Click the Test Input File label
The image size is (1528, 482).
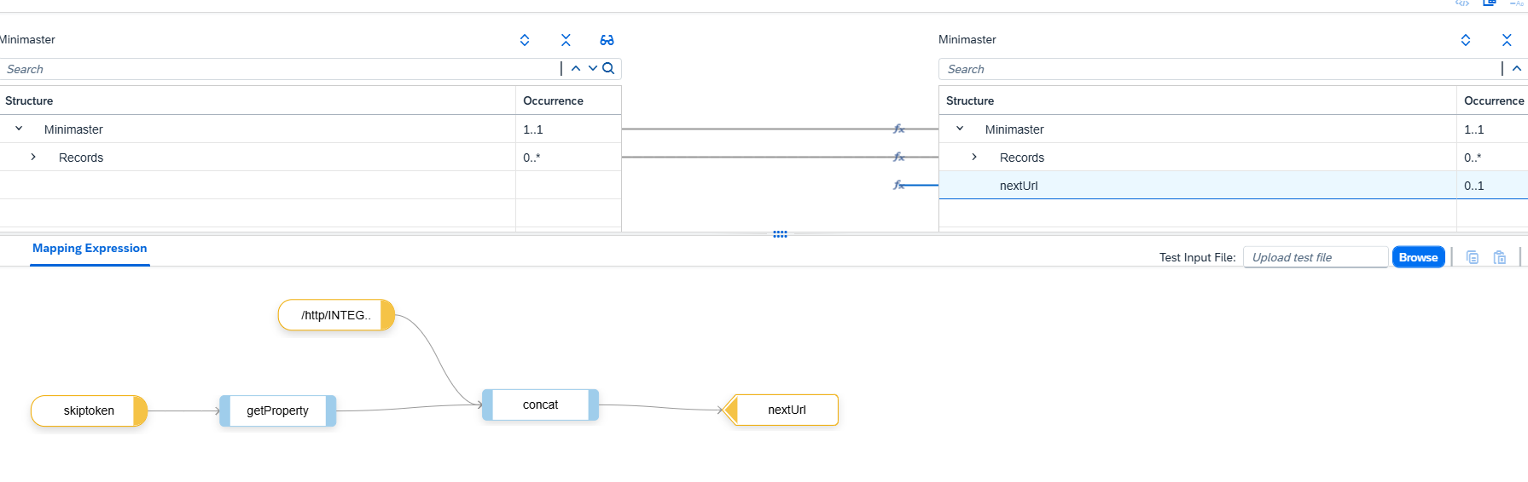[x=1197, y=257]
